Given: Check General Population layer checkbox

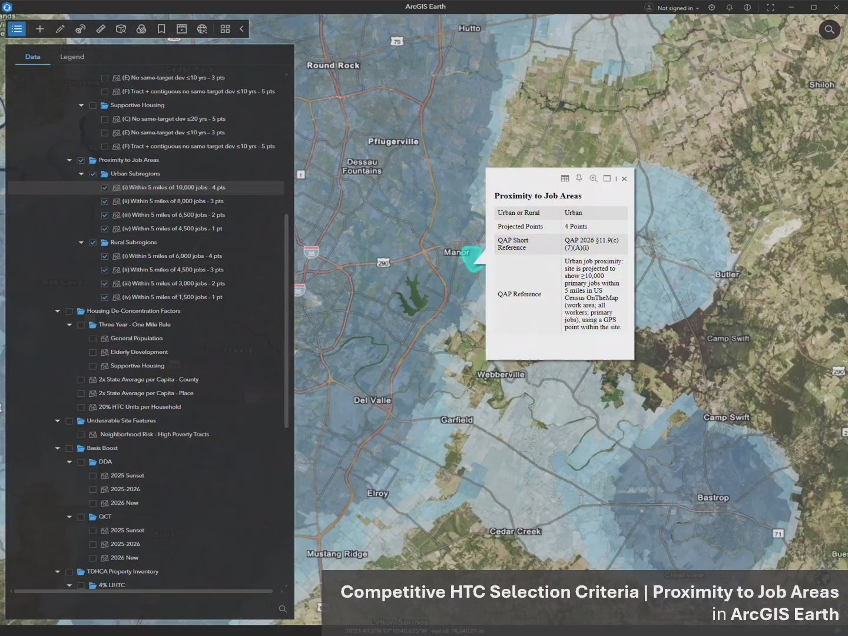Looking at the screenshot, I should click(x=93, y=339).
